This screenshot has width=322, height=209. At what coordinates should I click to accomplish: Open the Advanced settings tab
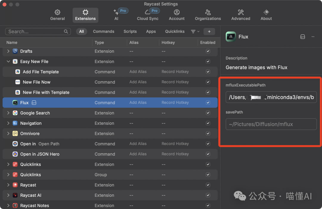[x=241, y=15]
